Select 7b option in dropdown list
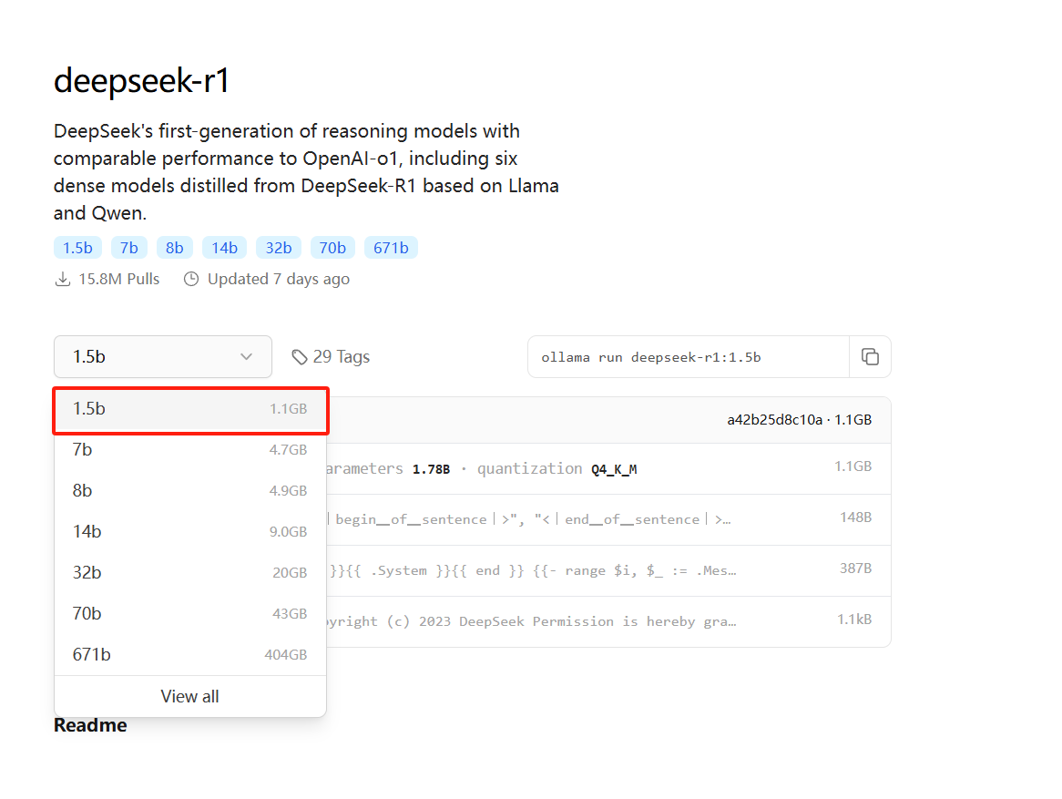Viewport: 1062px width, 799px height. (190, 450)
